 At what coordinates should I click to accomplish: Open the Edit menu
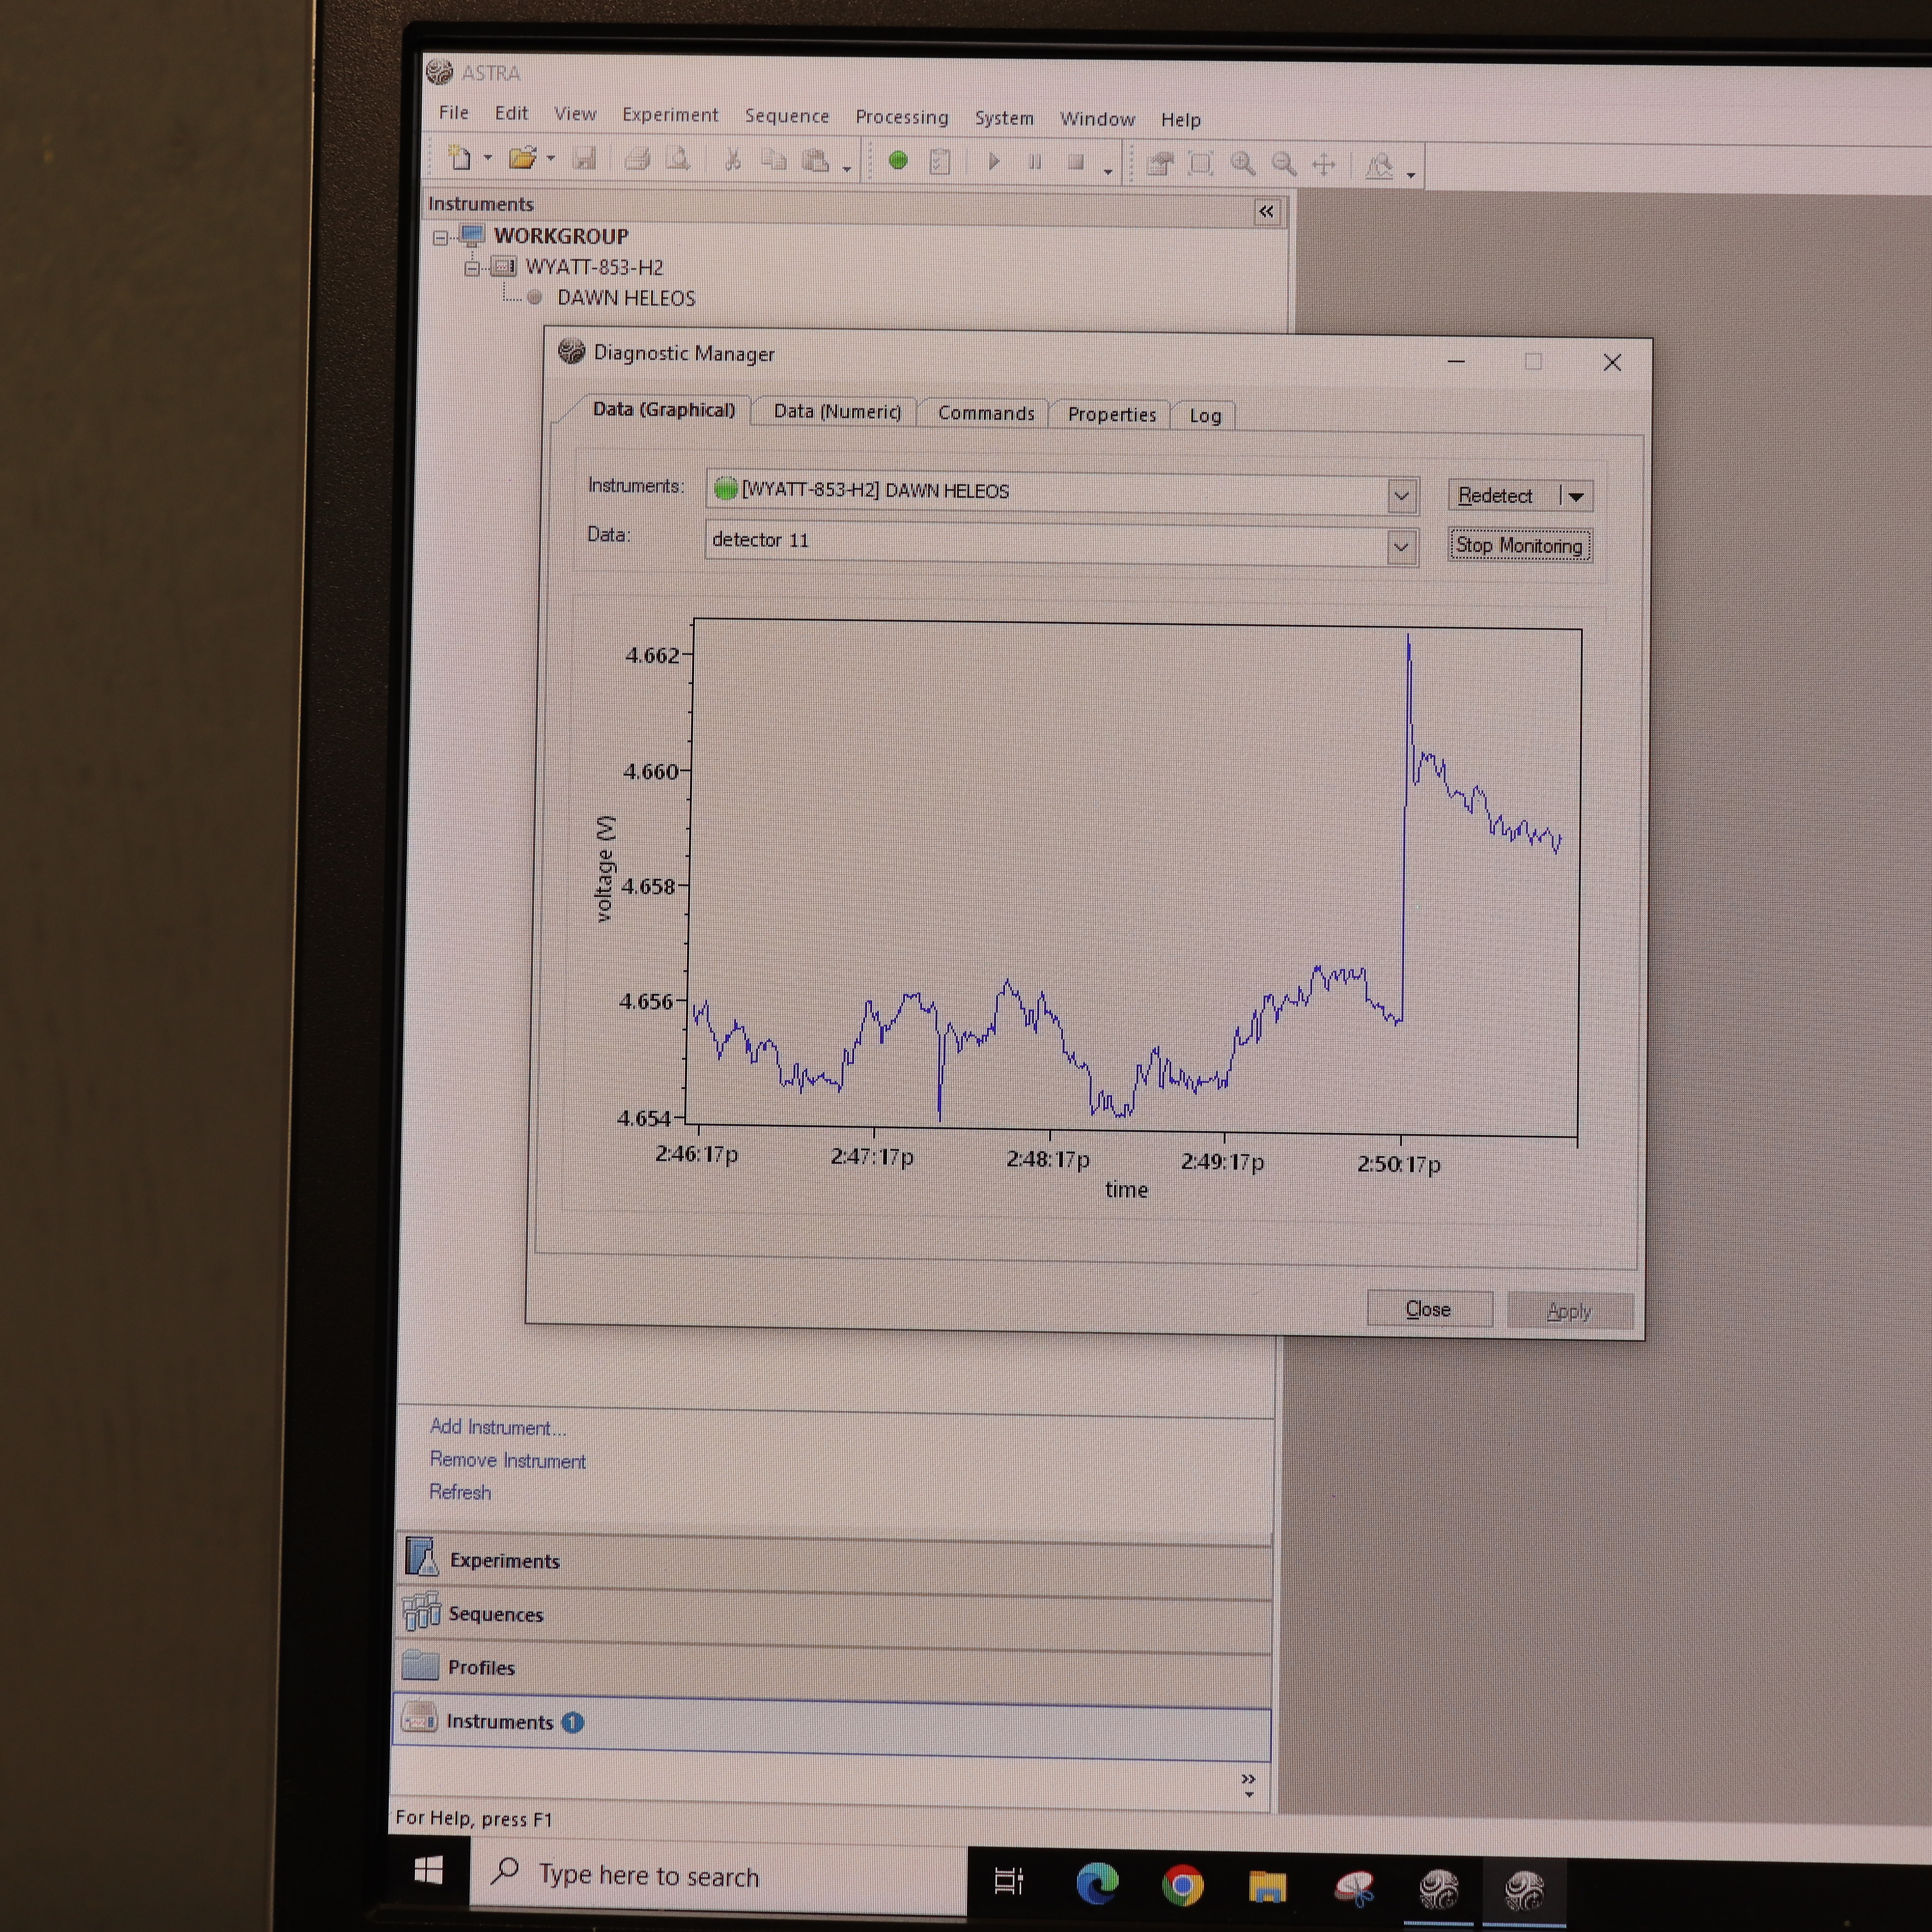pyautogui.click(x=511, y=113)
